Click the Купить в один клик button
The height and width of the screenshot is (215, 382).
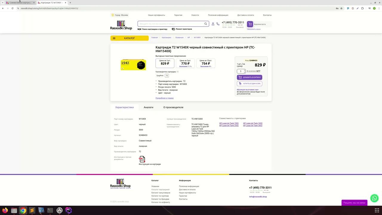[x=249, y=84]
